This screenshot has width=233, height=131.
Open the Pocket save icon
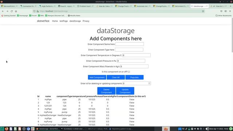(x=221, y=11)
